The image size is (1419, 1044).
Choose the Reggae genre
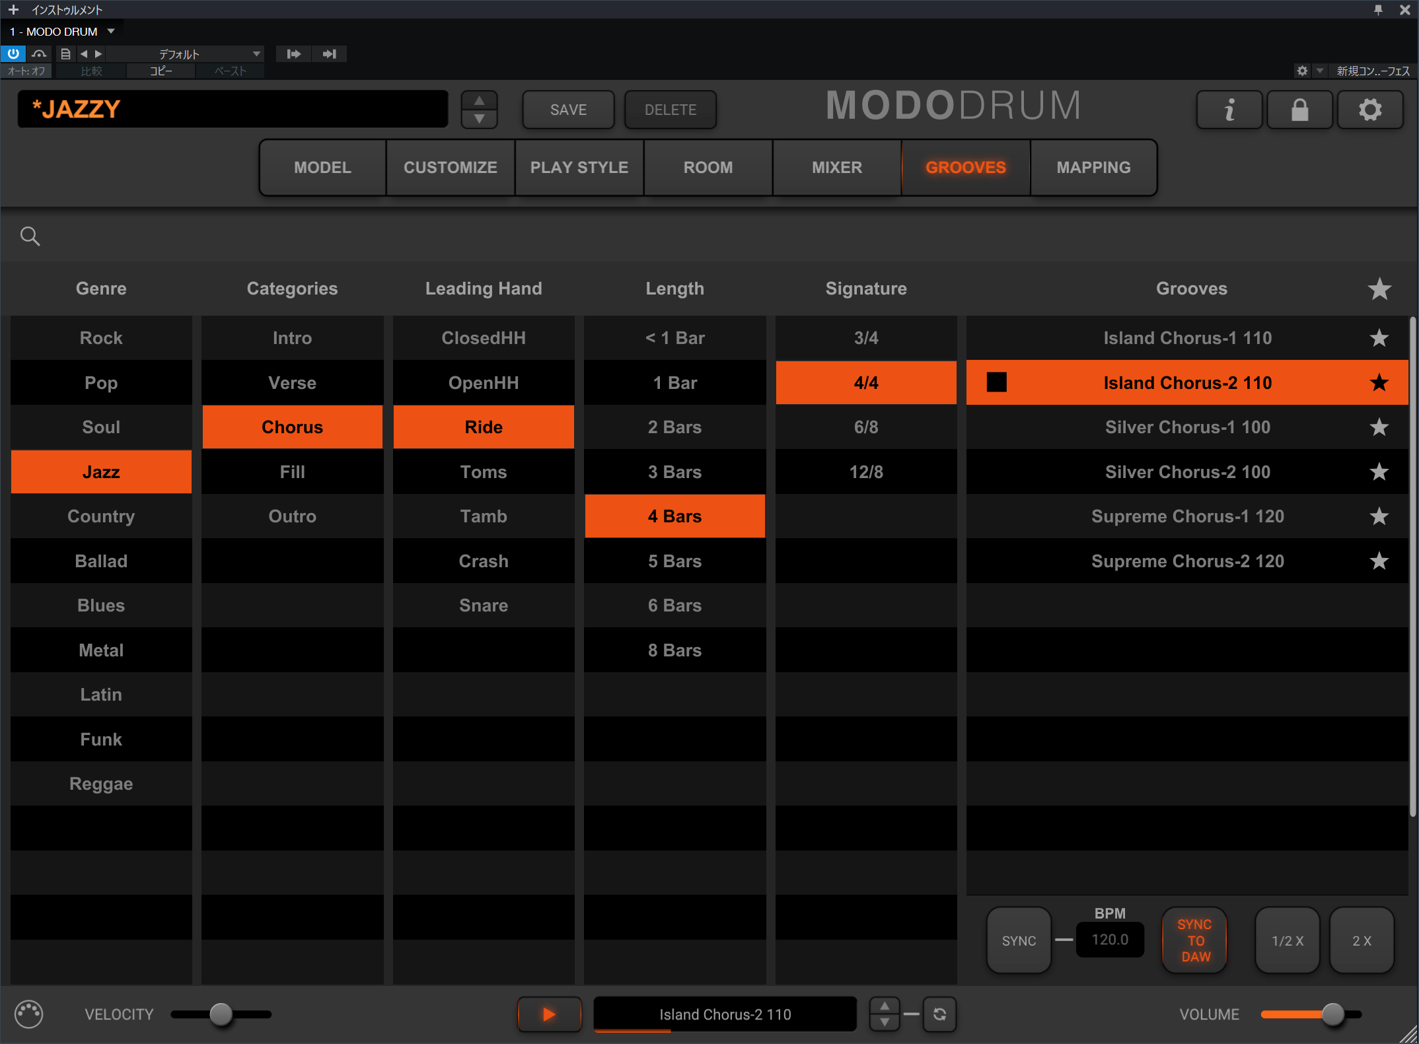(x=101, y=784)
